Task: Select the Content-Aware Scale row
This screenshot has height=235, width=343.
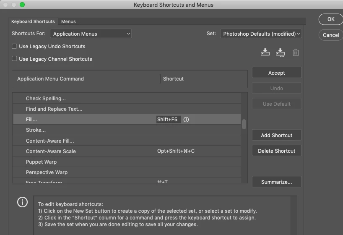Action: [x=127, y=151]
